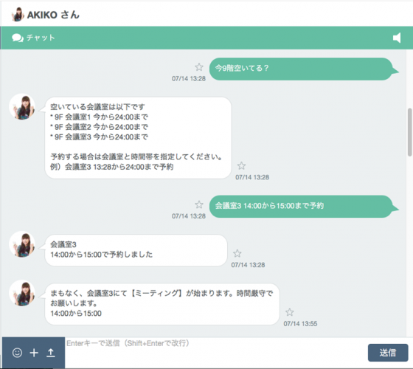Star the available meeting rooms list message

pyautogui.click(x=242, y=165)
